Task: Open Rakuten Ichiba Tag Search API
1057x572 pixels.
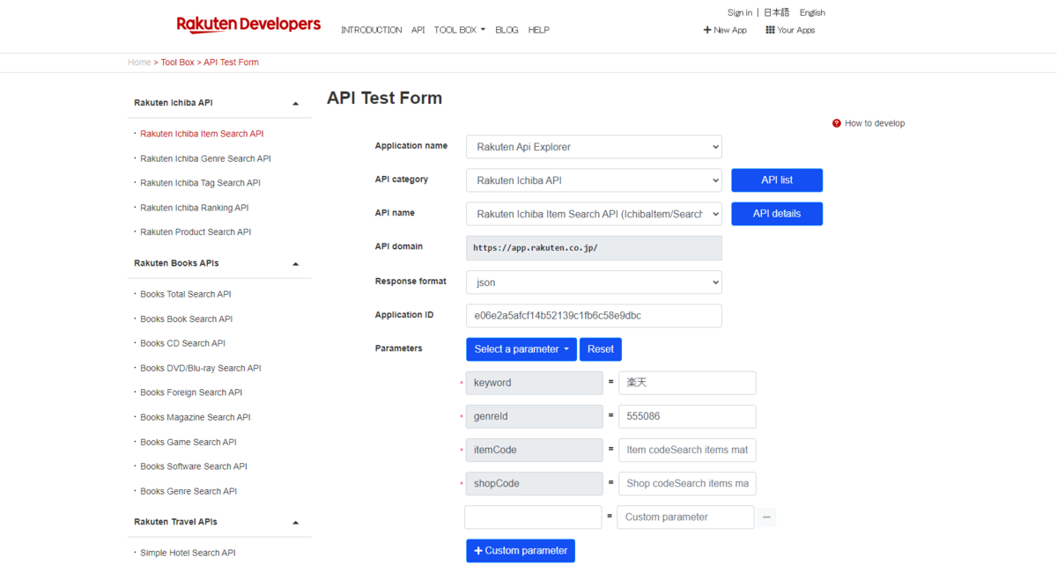Action: pos(200,183)
